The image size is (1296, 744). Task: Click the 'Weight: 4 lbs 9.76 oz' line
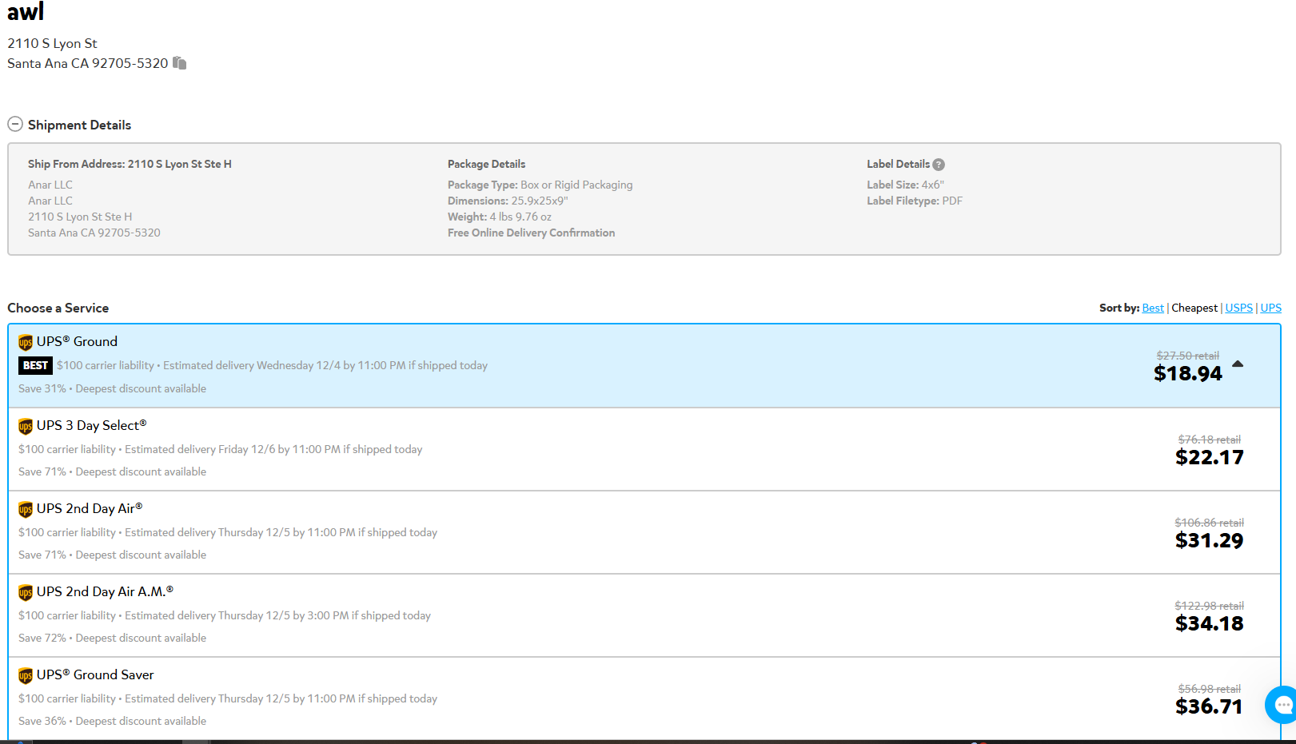coord(500,217)
